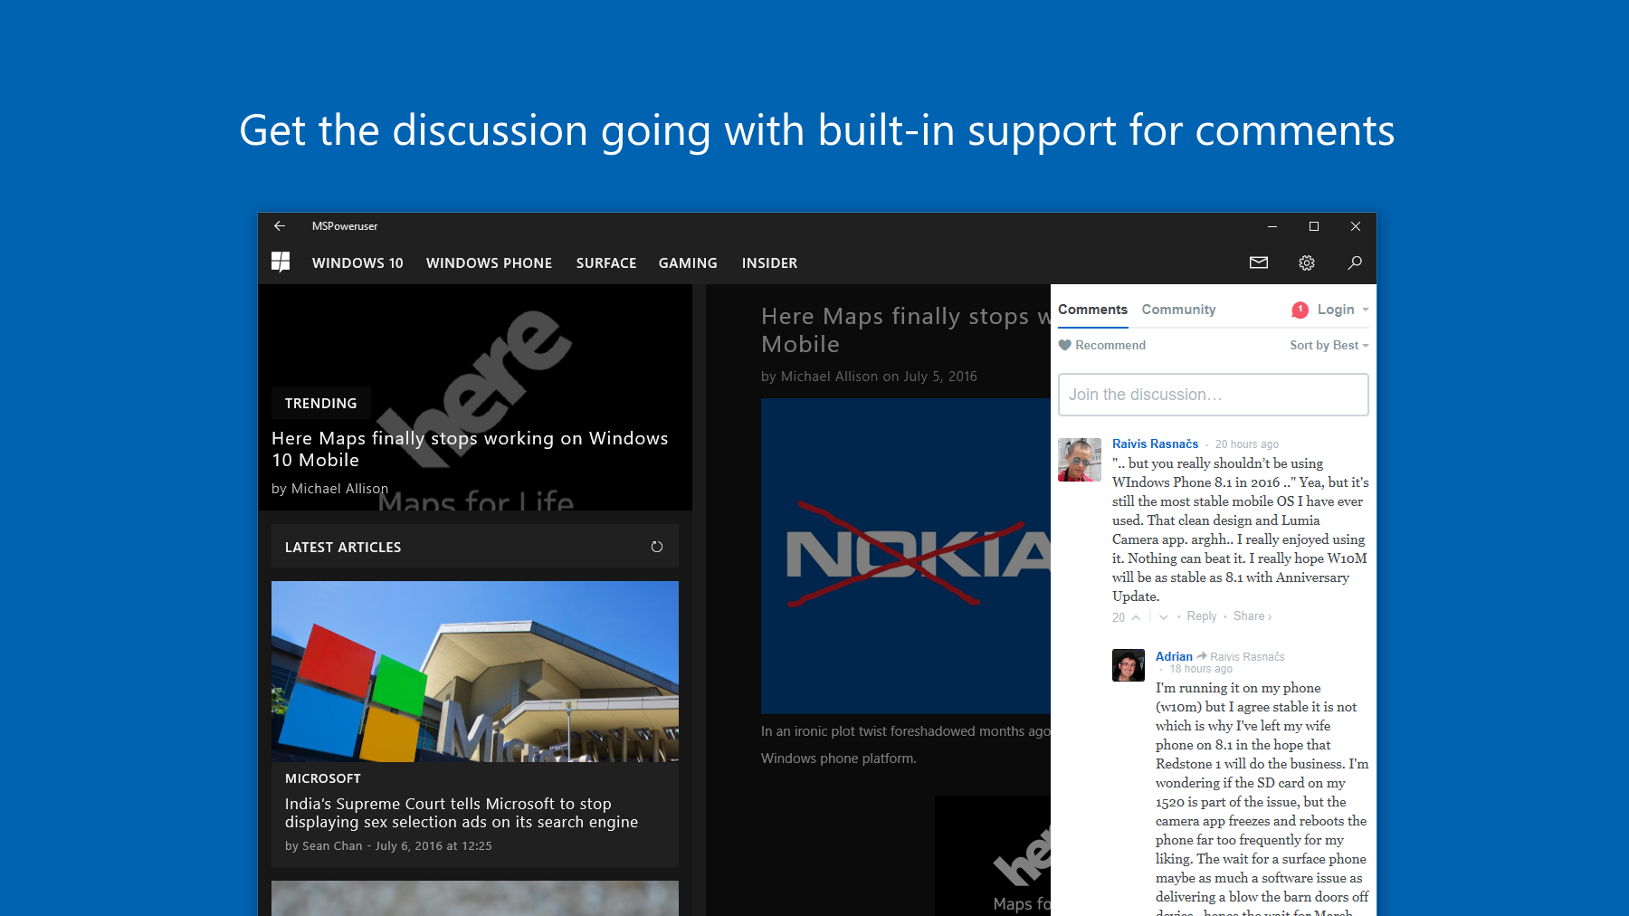Open the Microsoft building article thumbnail
The image size is (1629, 916).
pyautogui.click(x=475, y=671)
